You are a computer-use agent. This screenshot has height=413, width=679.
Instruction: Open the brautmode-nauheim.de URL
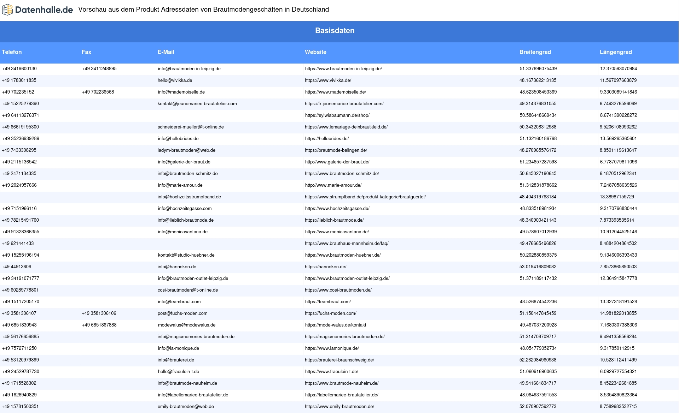pos(342,383)
